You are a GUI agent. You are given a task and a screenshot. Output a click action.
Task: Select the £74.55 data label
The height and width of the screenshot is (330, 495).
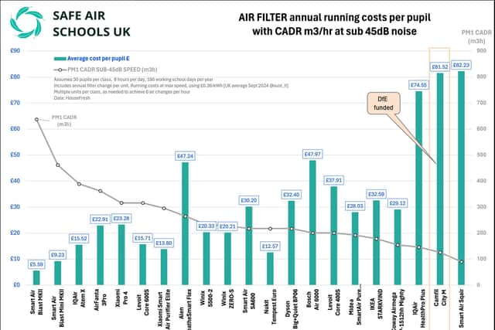[419, 85]
